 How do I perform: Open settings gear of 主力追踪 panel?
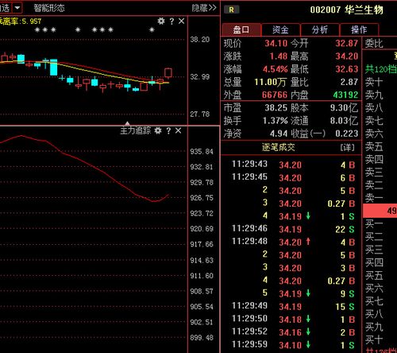pyautogui.click(x=158, y=130)
